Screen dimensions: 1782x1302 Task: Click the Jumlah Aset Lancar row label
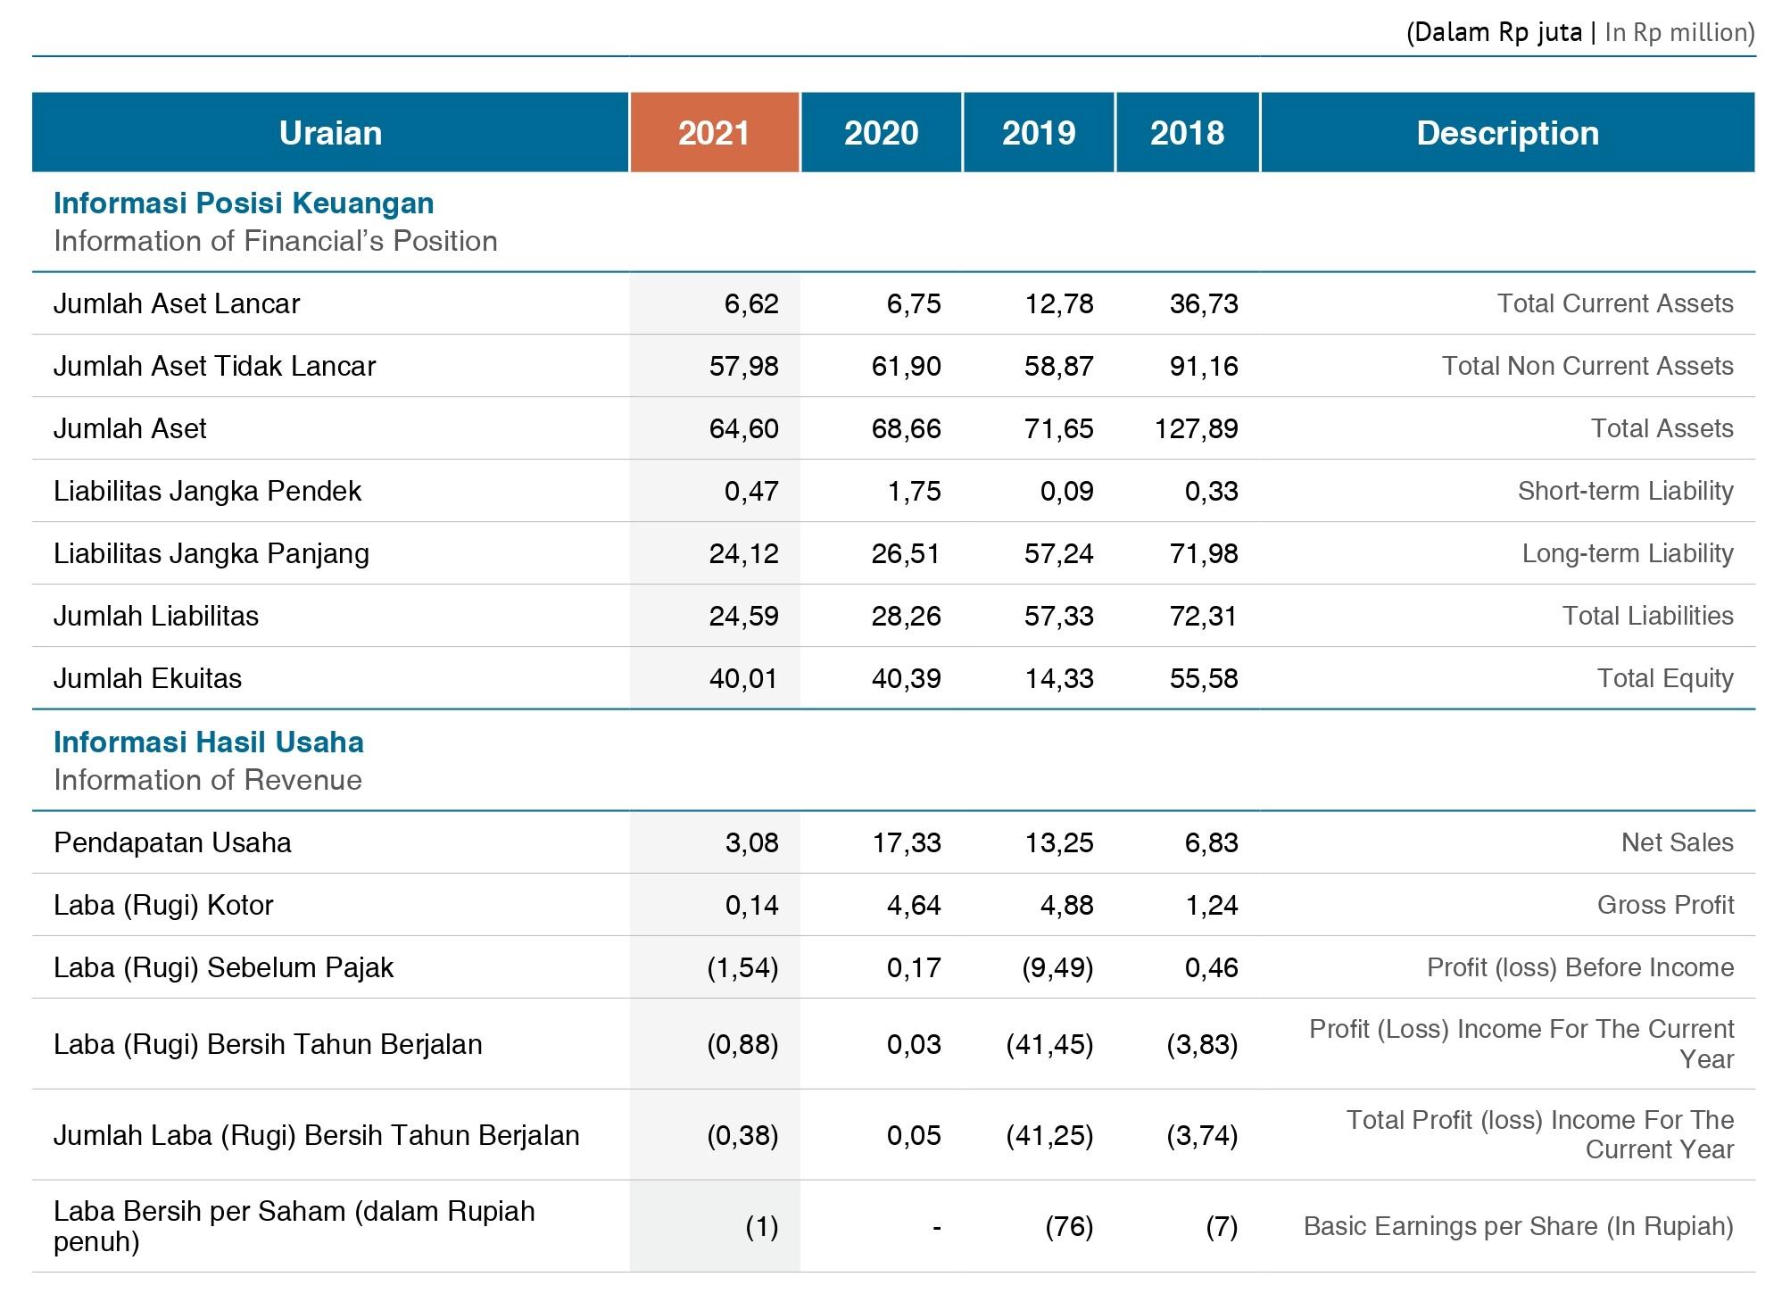click(x=177, y=303)
